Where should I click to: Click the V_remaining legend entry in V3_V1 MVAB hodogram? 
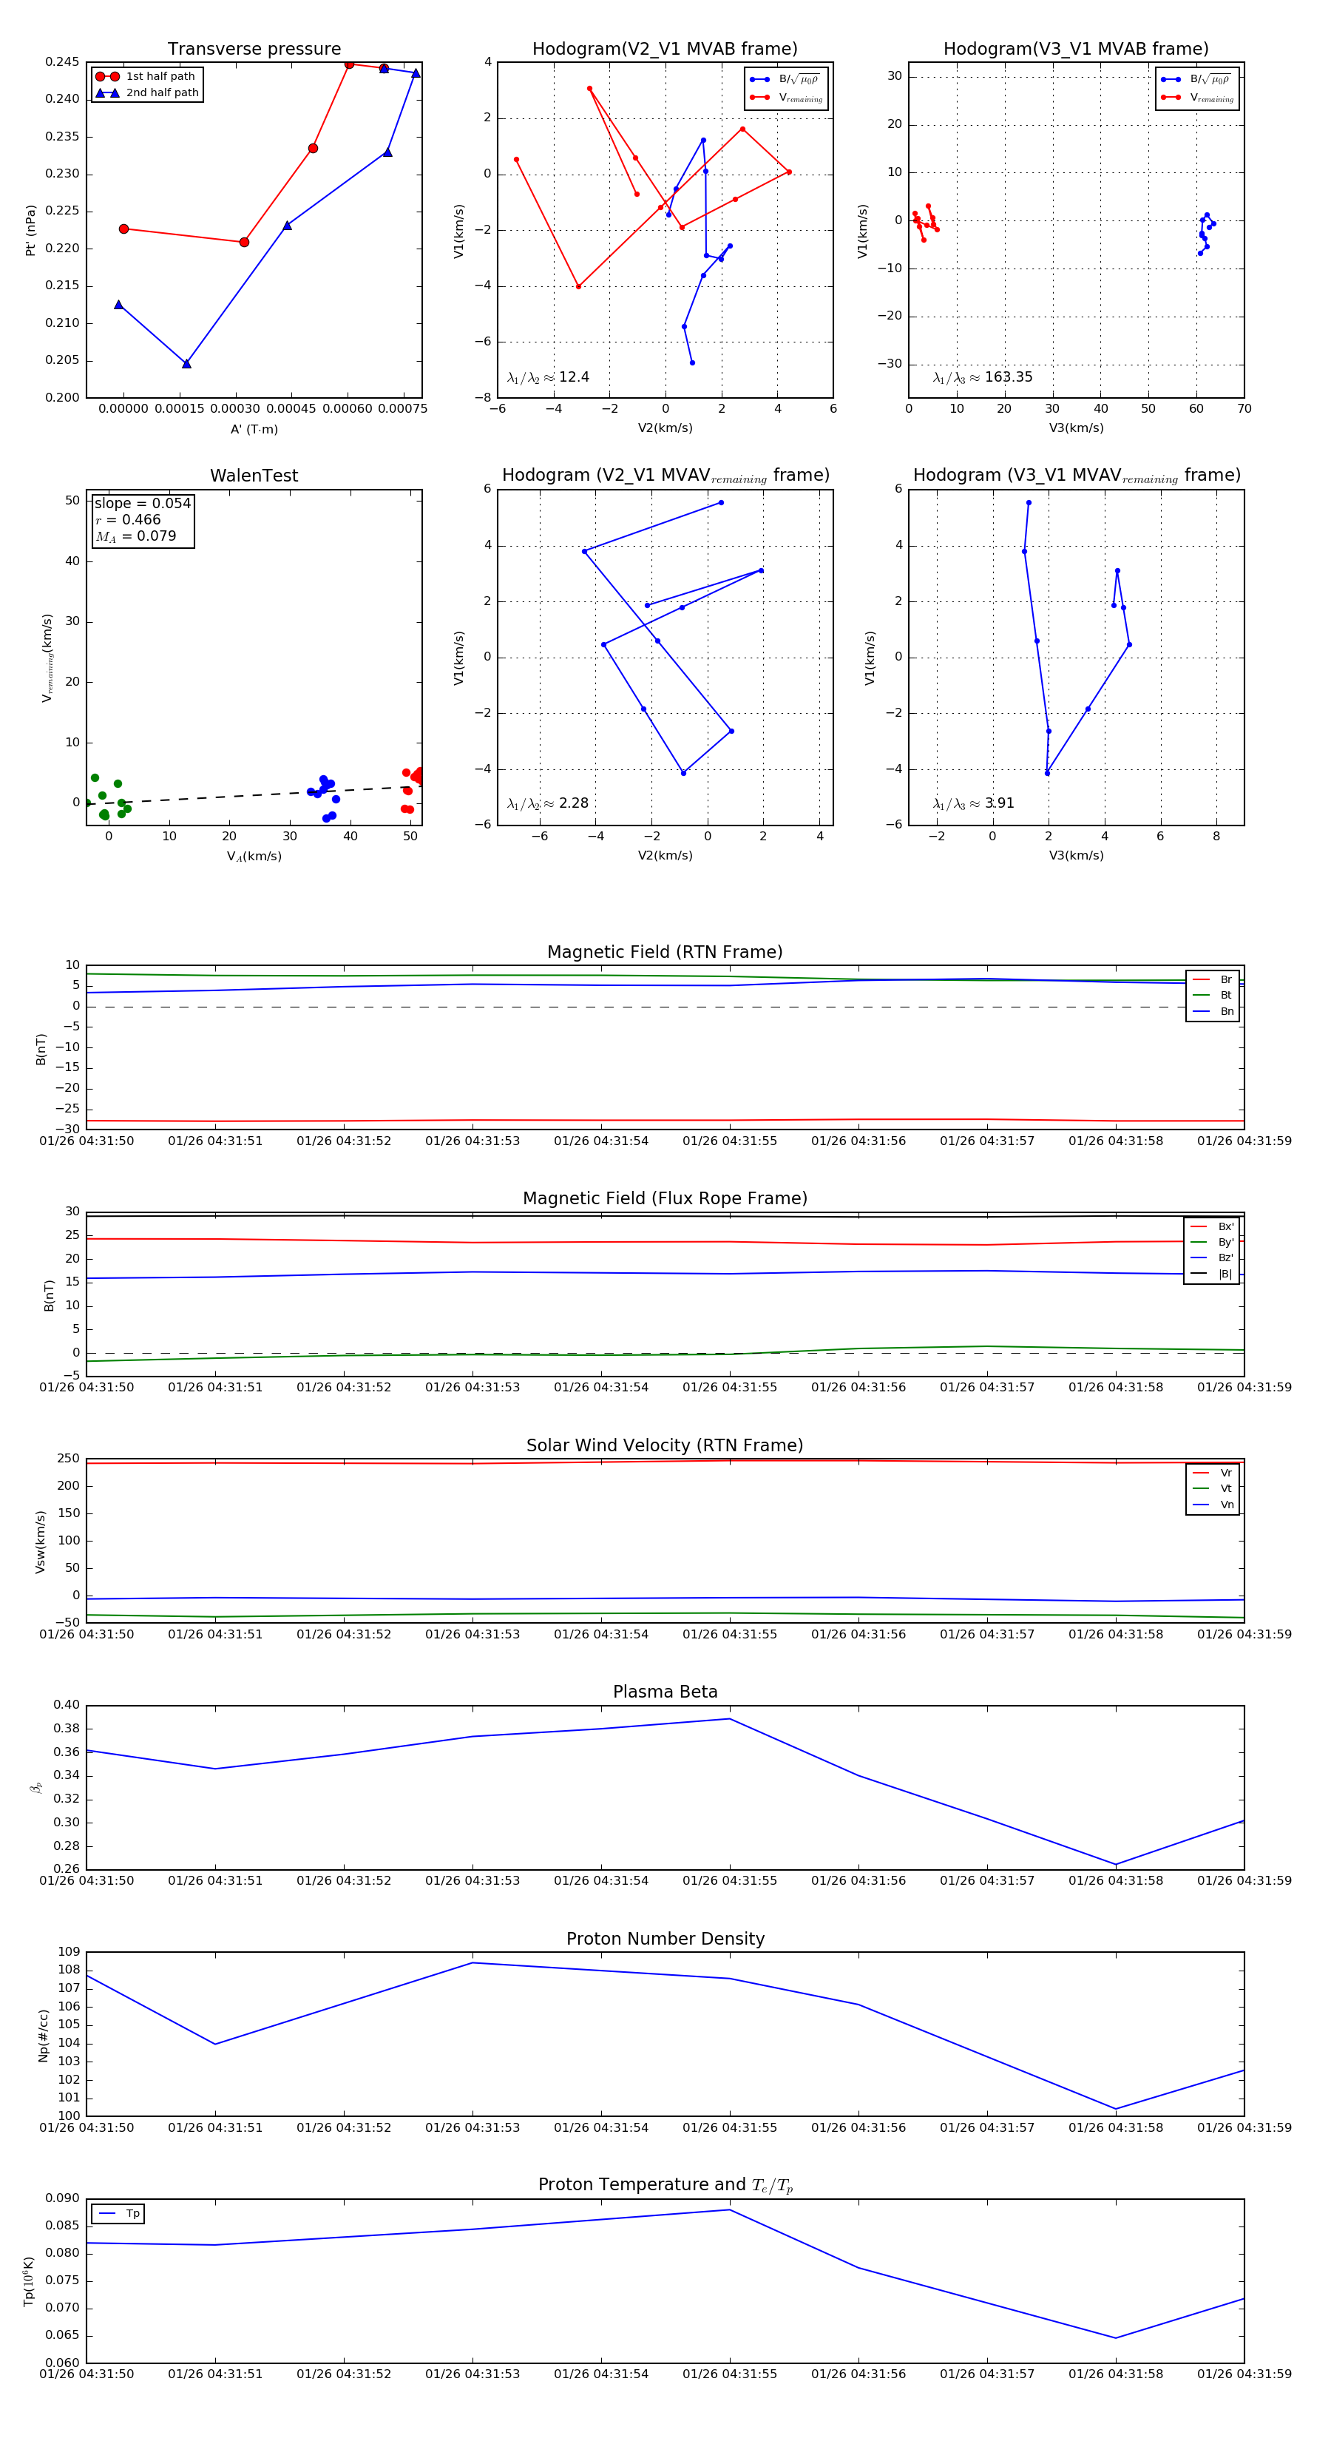(1197, 98)
